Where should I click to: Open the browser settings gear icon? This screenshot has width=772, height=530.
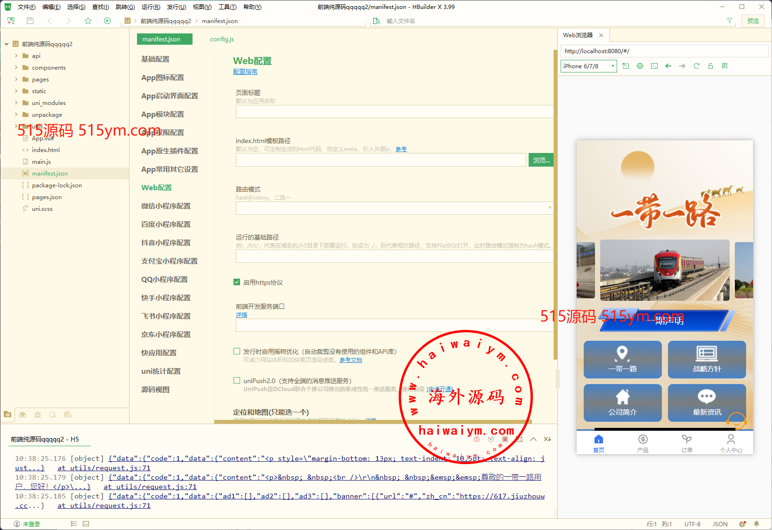640,66
